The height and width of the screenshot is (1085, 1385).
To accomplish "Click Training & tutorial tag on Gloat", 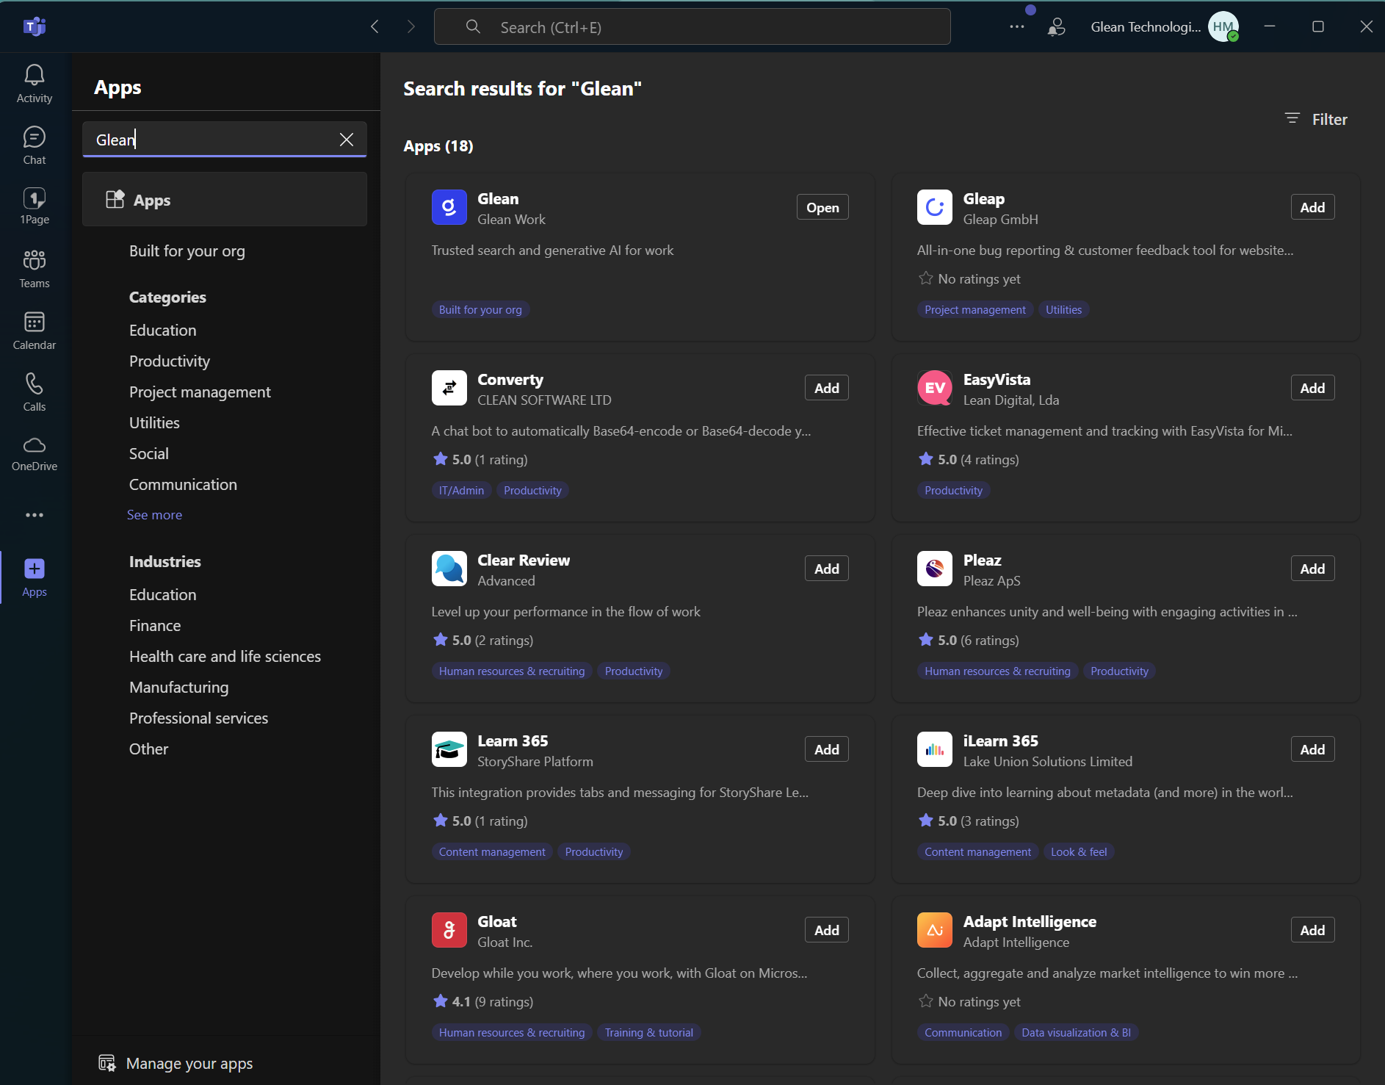I will [648, 1033].
